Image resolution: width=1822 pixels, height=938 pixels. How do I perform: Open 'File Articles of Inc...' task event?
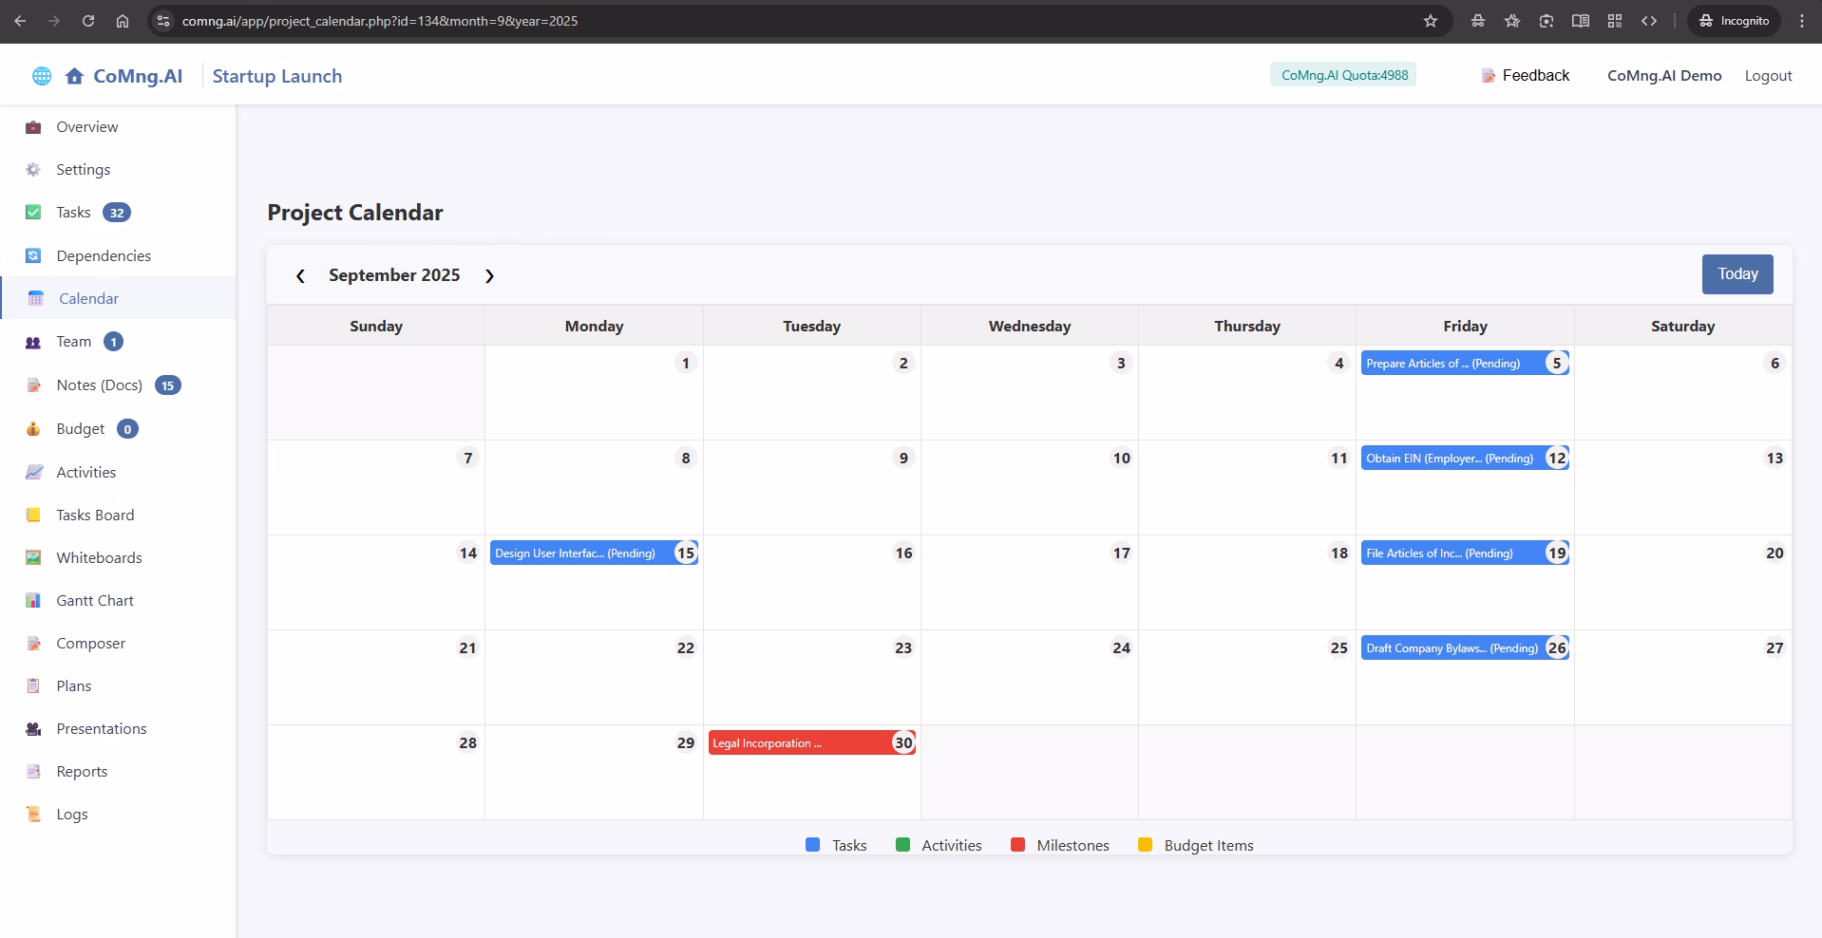point(1464,553)
